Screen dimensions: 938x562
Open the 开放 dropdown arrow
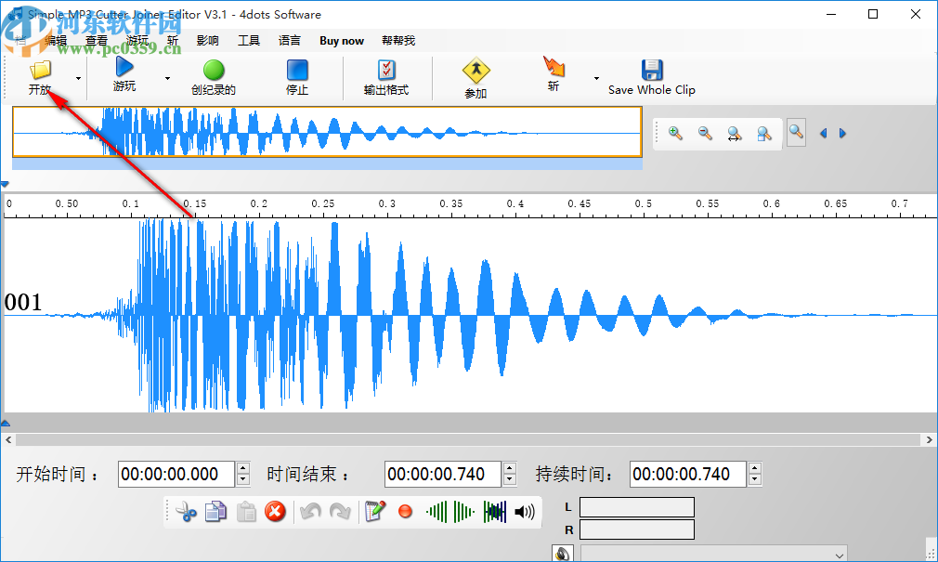(77, 77)
